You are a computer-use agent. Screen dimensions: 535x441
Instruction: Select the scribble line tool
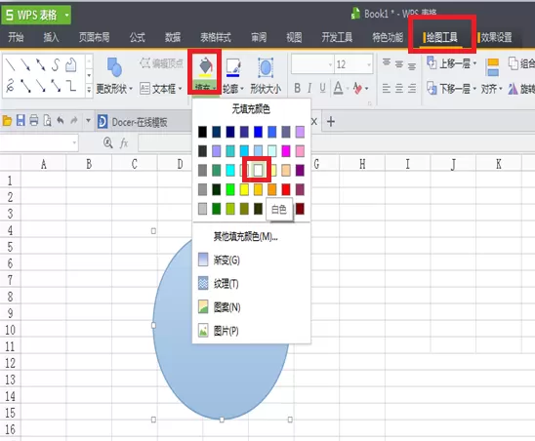pyautogui.click(x=10, y=86)
